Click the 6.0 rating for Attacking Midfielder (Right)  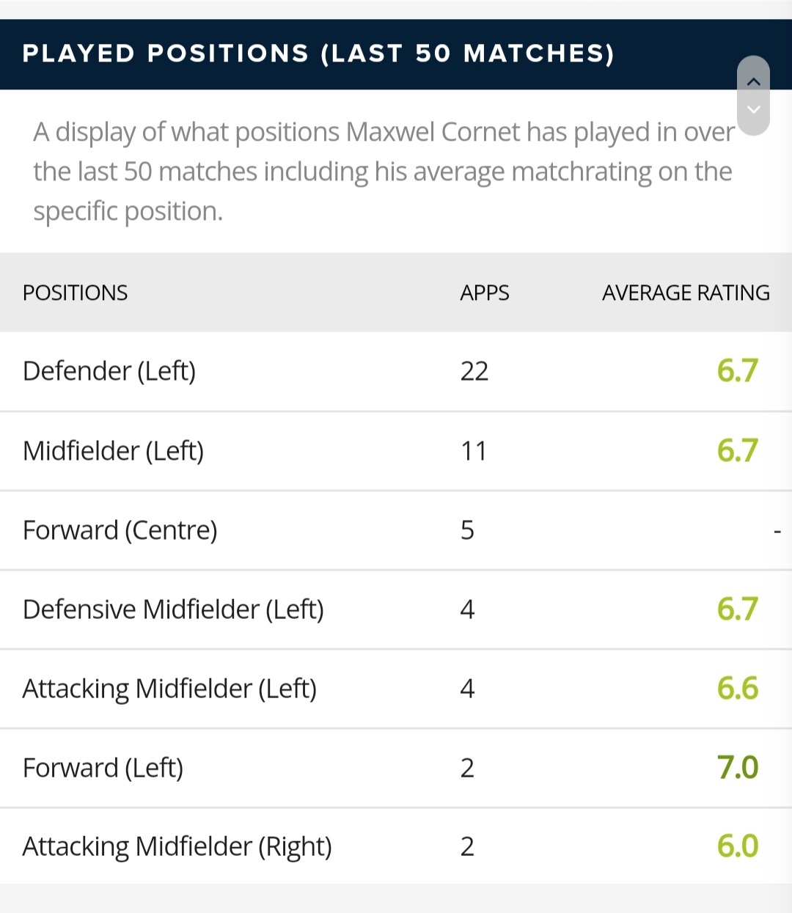[738, 846]
